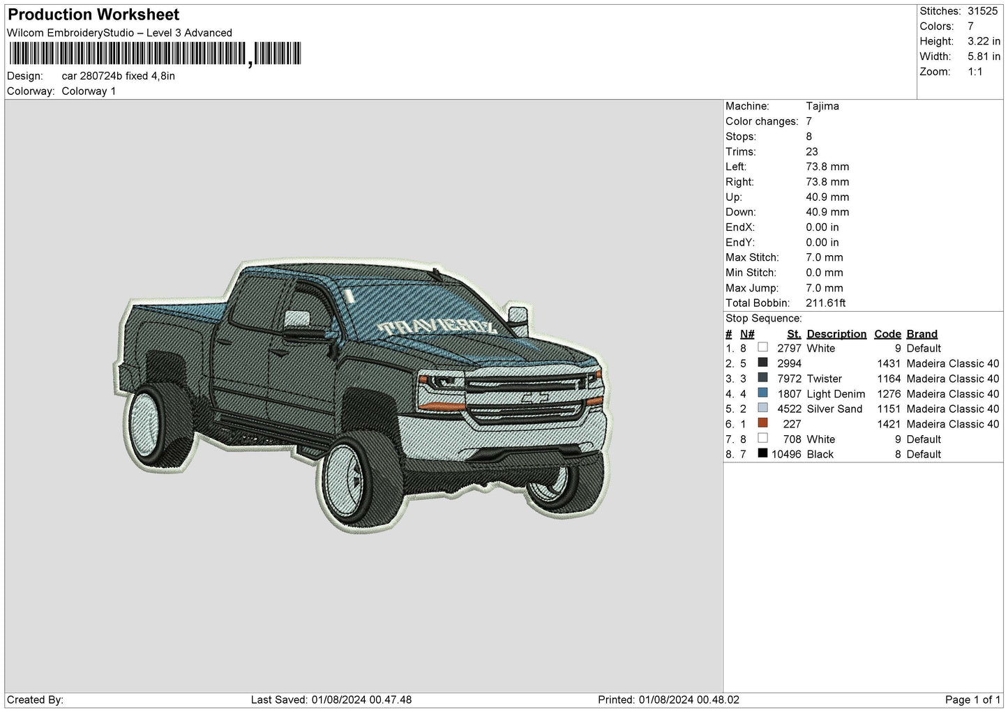Click the Down value '40.9 mm'
The height and width of the screenshot is (712, 1008).
[x=827, y=212]
